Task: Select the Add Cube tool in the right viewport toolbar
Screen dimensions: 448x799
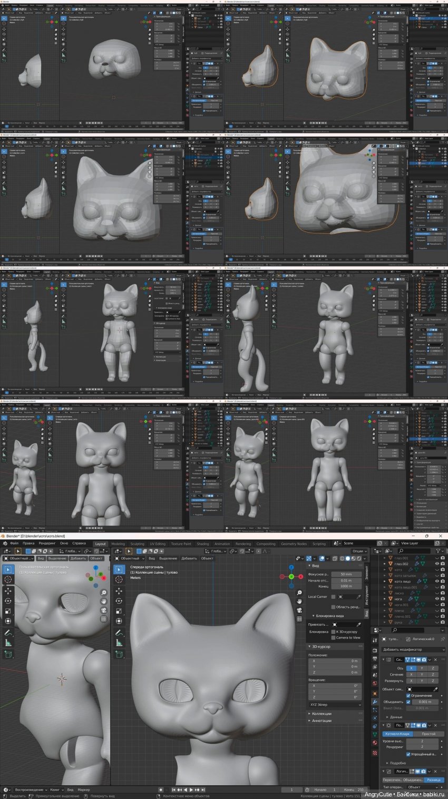Action: [x=119, y=654]
